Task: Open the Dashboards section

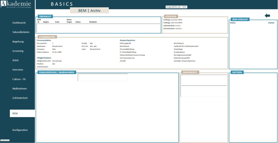Action: coord(19,23)
